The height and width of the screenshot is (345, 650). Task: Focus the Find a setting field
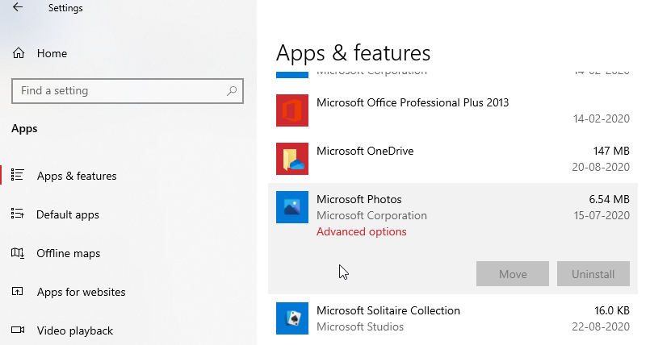pos(128,91)
